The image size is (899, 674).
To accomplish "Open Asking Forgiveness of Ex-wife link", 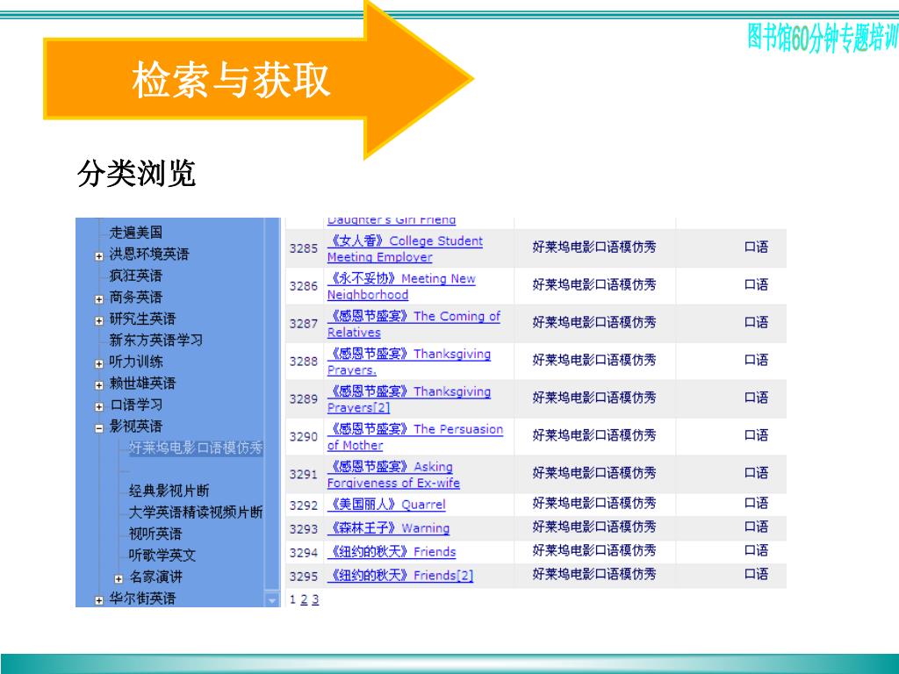I will point(393,475).
